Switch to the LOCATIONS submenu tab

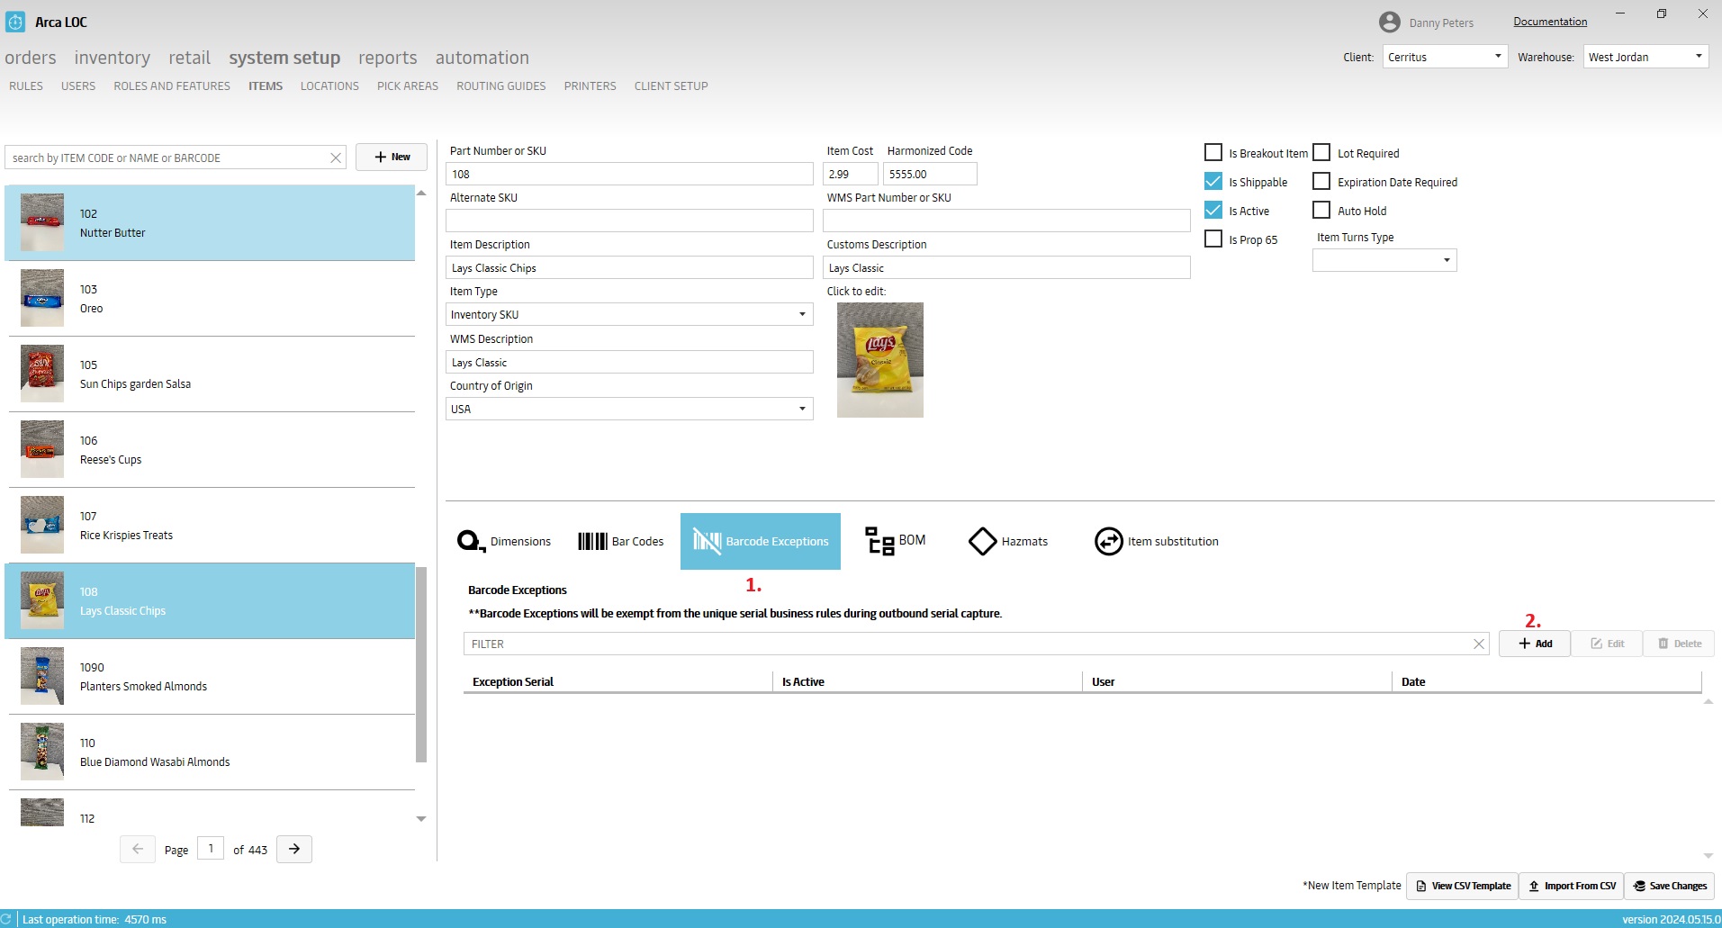click(329, 86)
